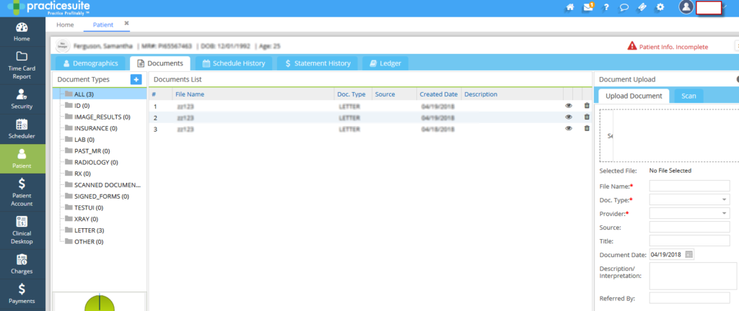Screen dimensions: 739x311
Task: Open Time Card Report in sidebar
Action: click(x=22, y=65)
